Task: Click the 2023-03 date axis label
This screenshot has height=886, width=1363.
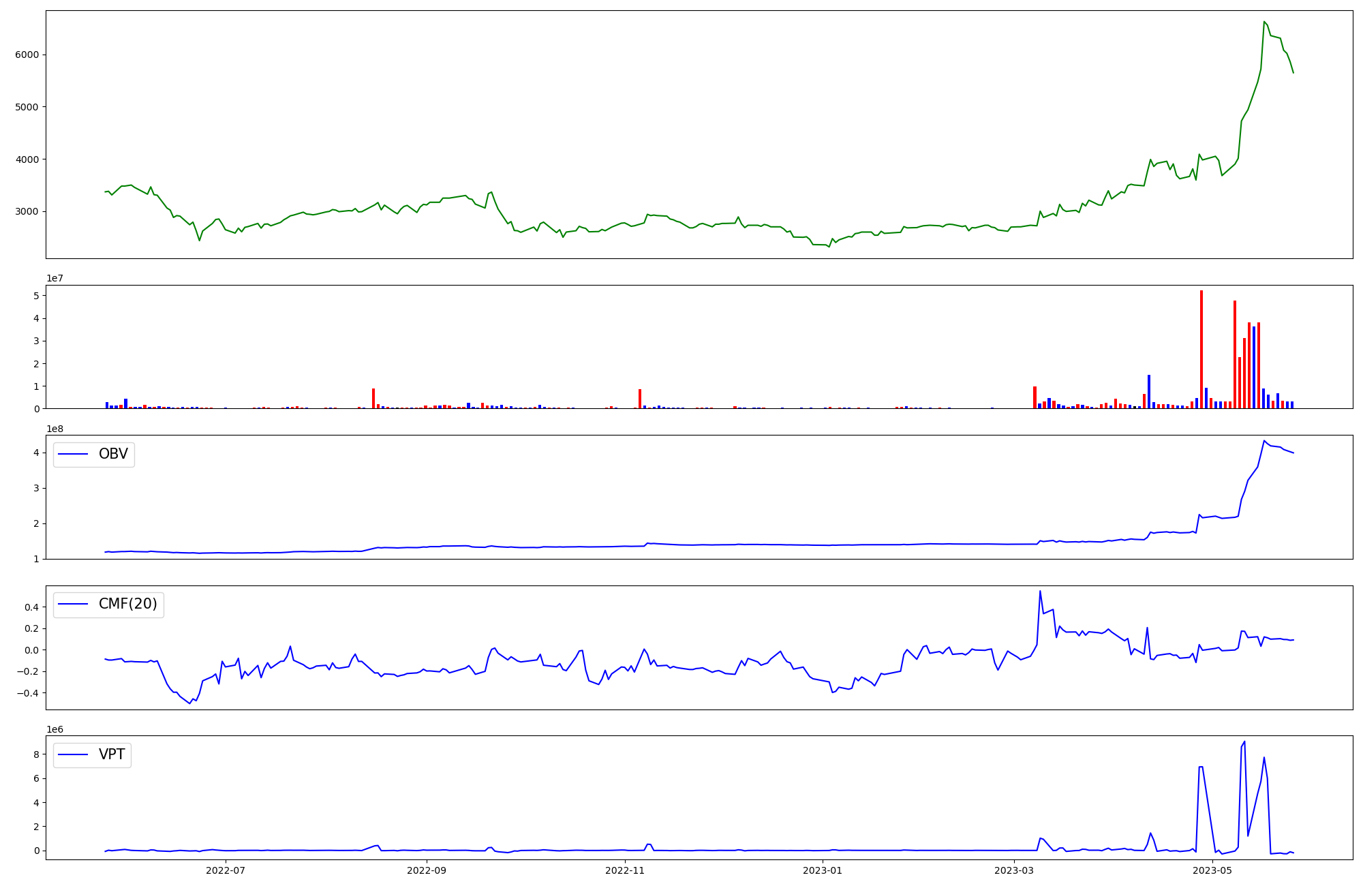Action: pyautogui.click(x=1014, y=870)
